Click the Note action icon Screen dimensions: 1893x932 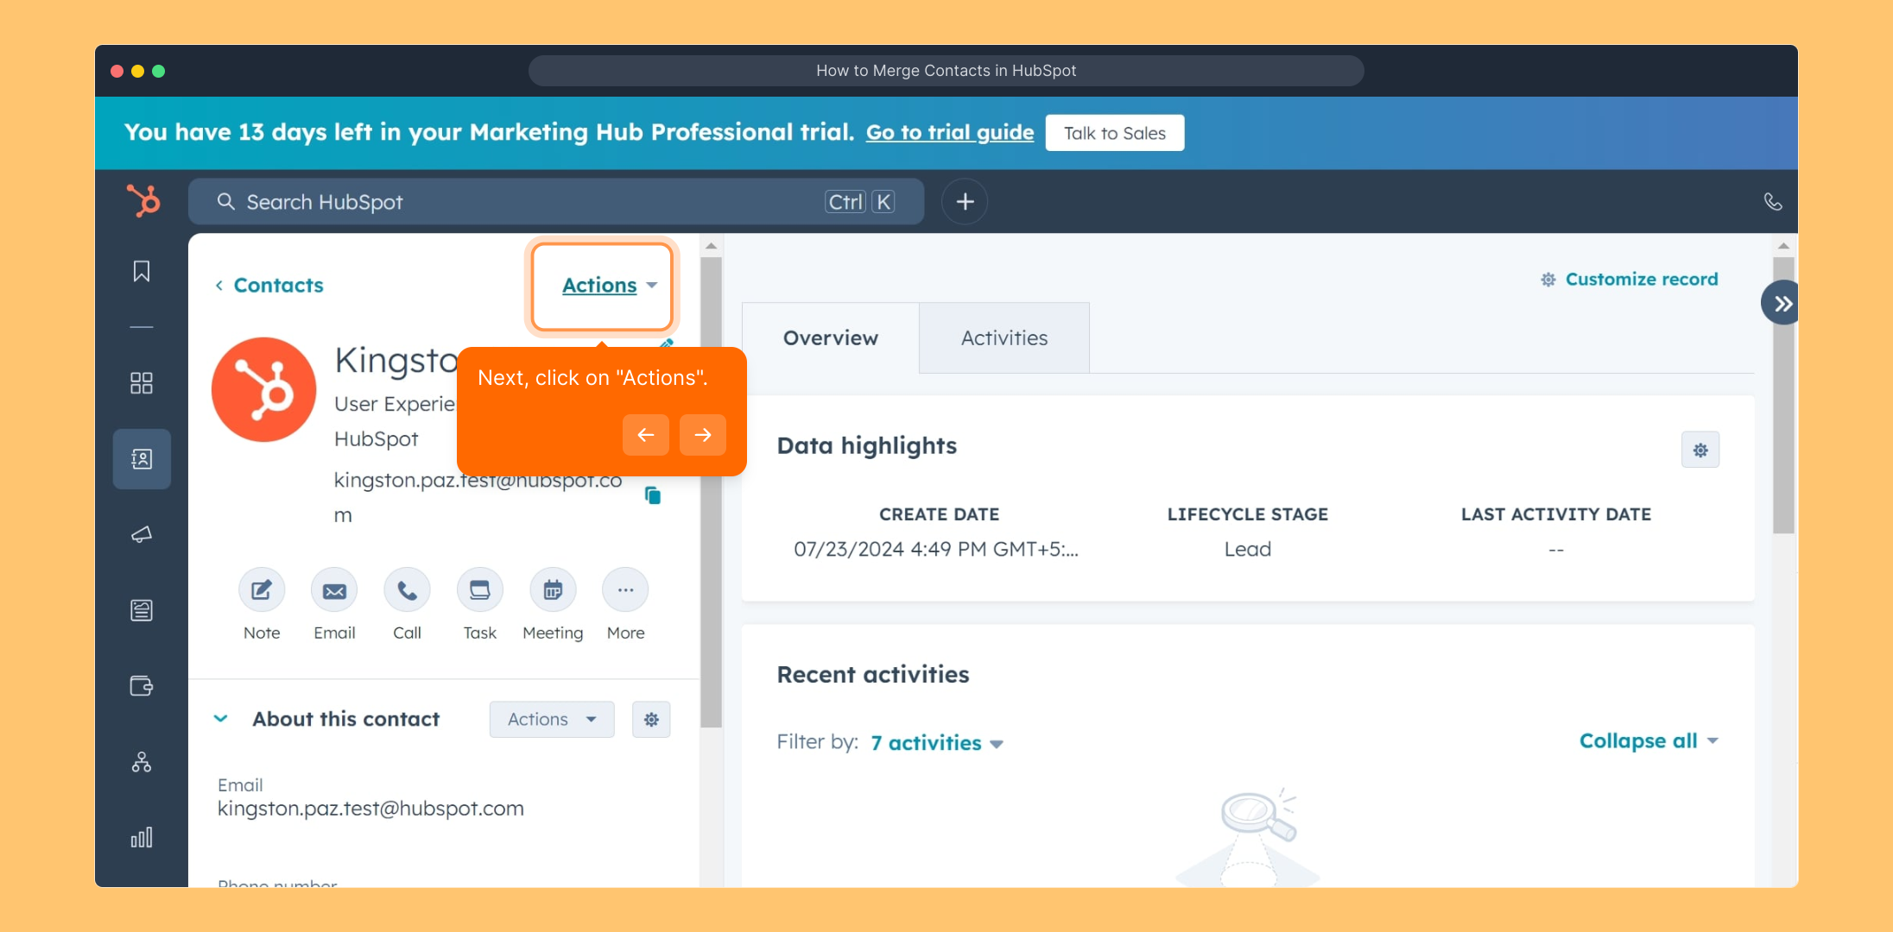(x=262, y=590)
